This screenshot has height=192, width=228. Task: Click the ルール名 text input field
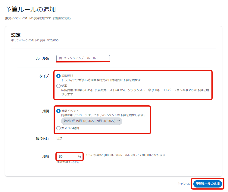coord(83,58)
